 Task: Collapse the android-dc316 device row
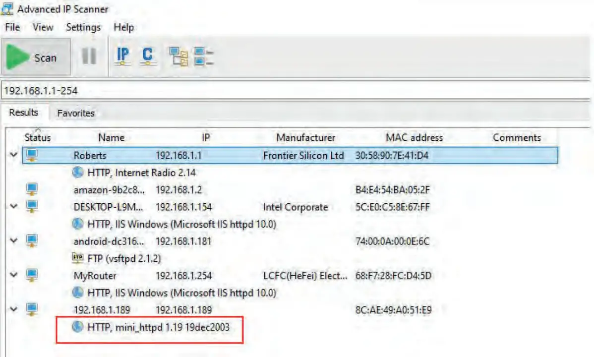point(14,240)
